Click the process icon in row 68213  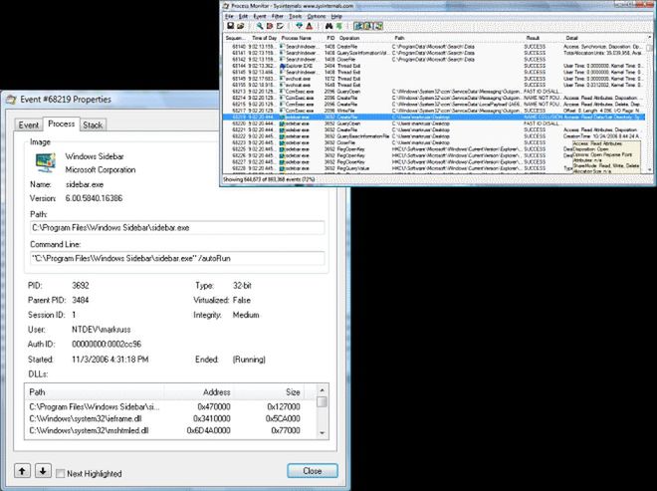point(283,92)
